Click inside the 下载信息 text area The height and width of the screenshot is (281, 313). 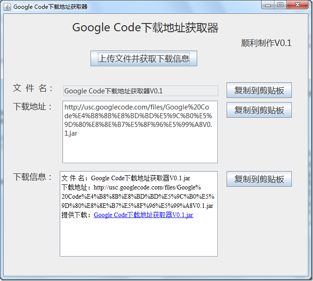[x=139, y=214]
